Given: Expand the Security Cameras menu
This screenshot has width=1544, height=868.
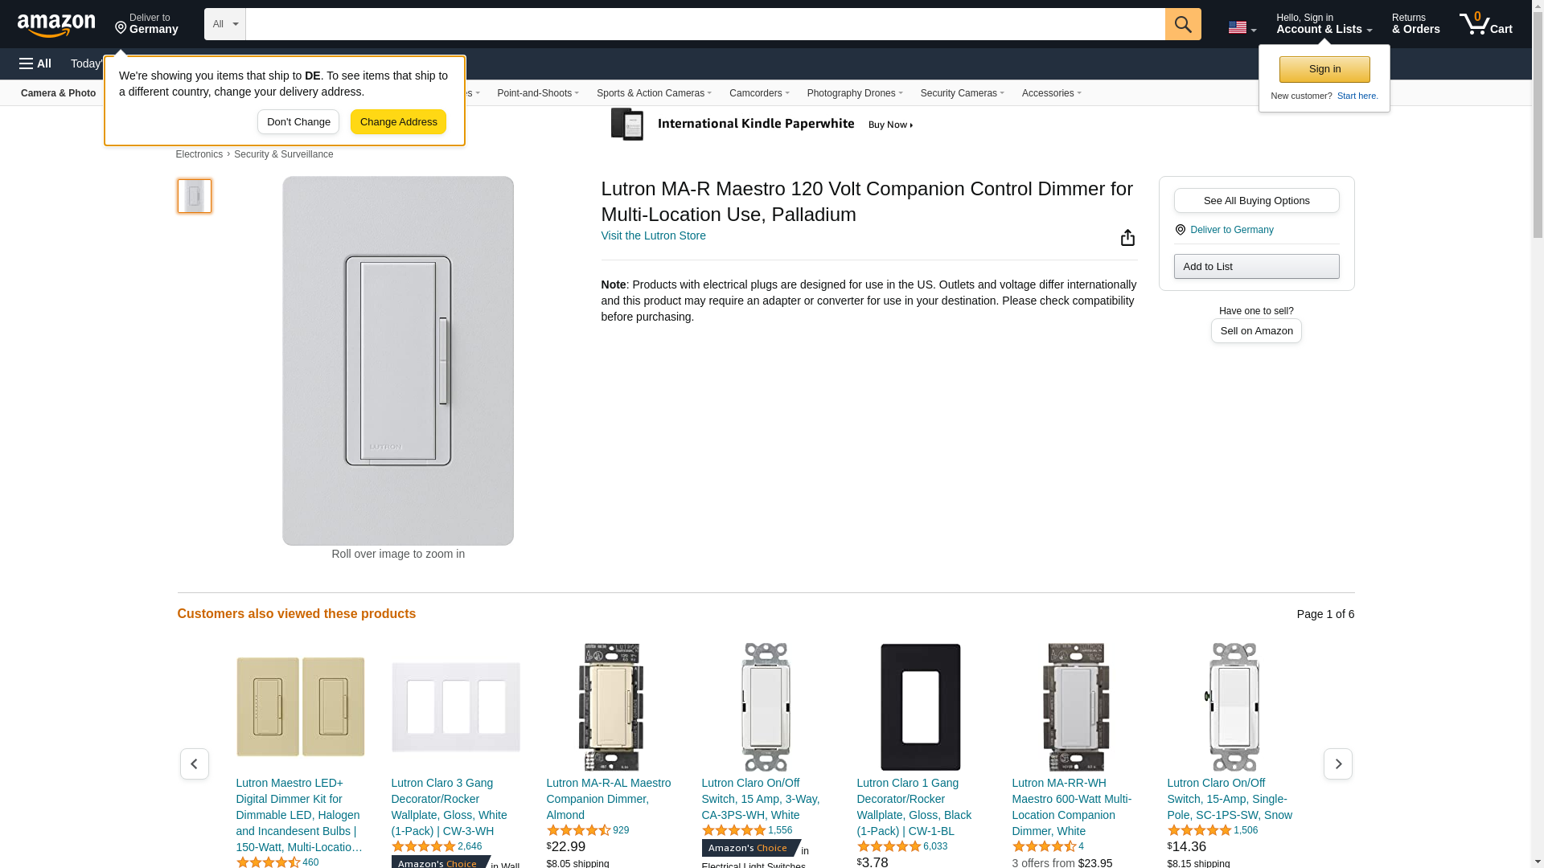Looking at the screenshot, I should [962, 93].
